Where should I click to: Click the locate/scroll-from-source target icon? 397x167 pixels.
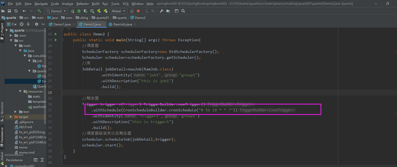[22, 24]
